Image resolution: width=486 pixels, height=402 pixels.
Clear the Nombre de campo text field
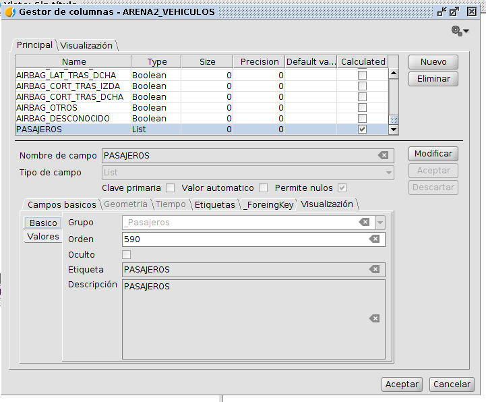(383, 155)
